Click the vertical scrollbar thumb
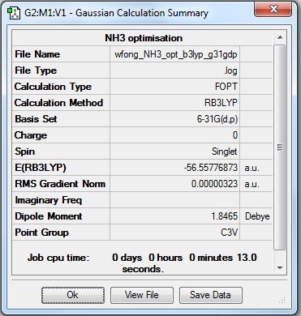 pyautogui.click(x=280, y=147)
